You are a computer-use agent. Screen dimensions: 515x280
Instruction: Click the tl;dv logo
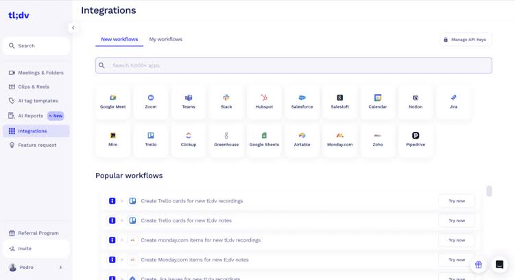[x=19, y=15]
